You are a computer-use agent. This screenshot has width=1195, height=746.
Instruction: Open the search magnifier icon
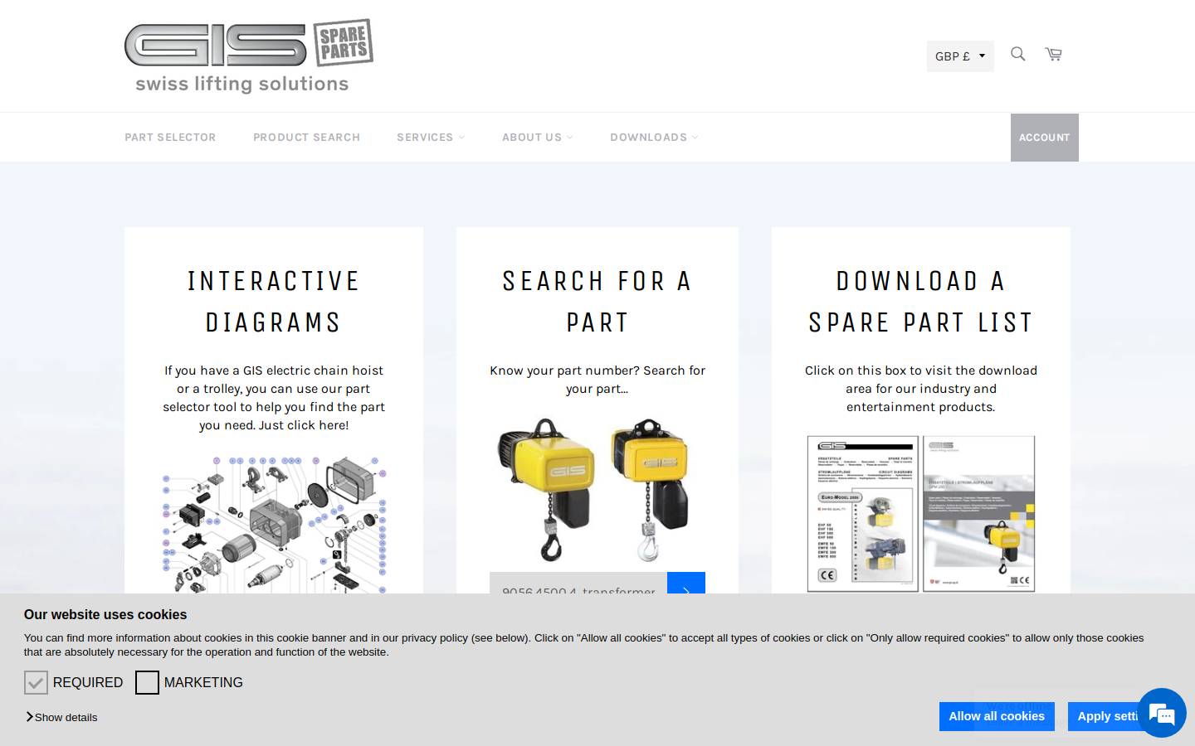point(1017,55)
